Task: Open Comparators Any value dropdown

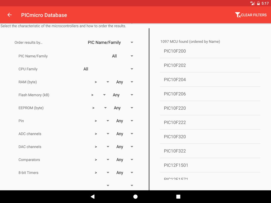Action: pos(124,160)
